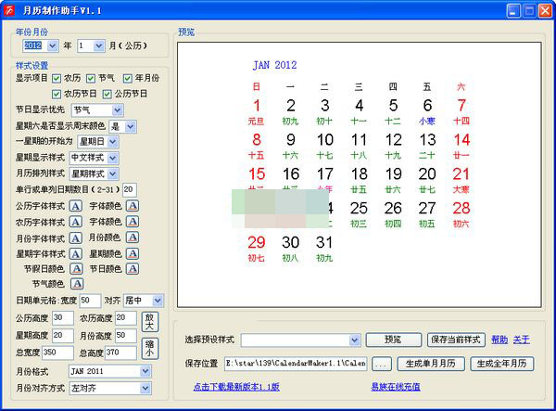Open the 公历字体样式 font style picker
The image size is (556, 411).
tap(76, 205)
